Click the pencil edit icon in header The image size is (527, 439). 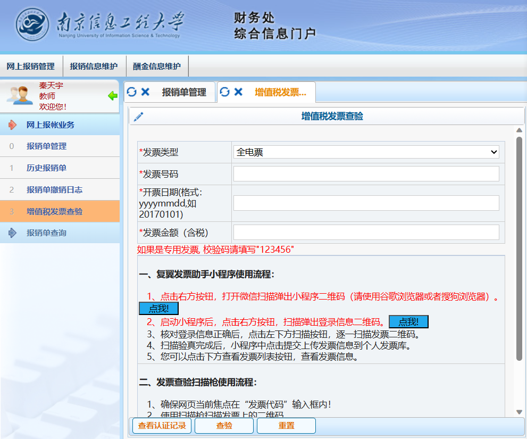point(138,117)
